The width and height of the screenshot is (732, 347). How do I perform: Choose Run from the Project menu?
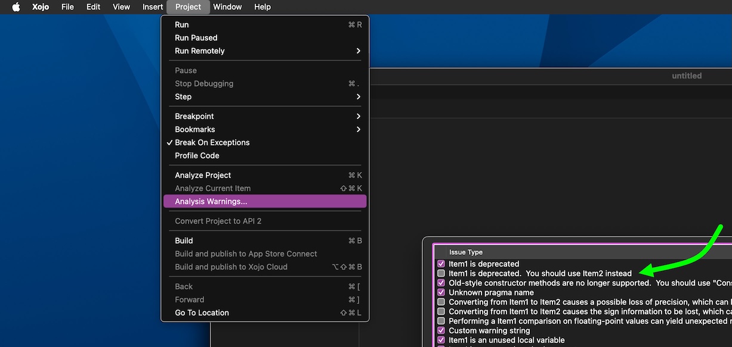pos(265,24)
